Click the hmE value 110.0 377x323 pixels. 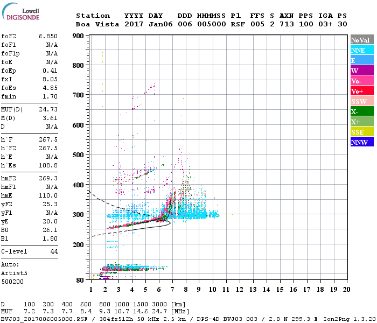click(48, 195)
